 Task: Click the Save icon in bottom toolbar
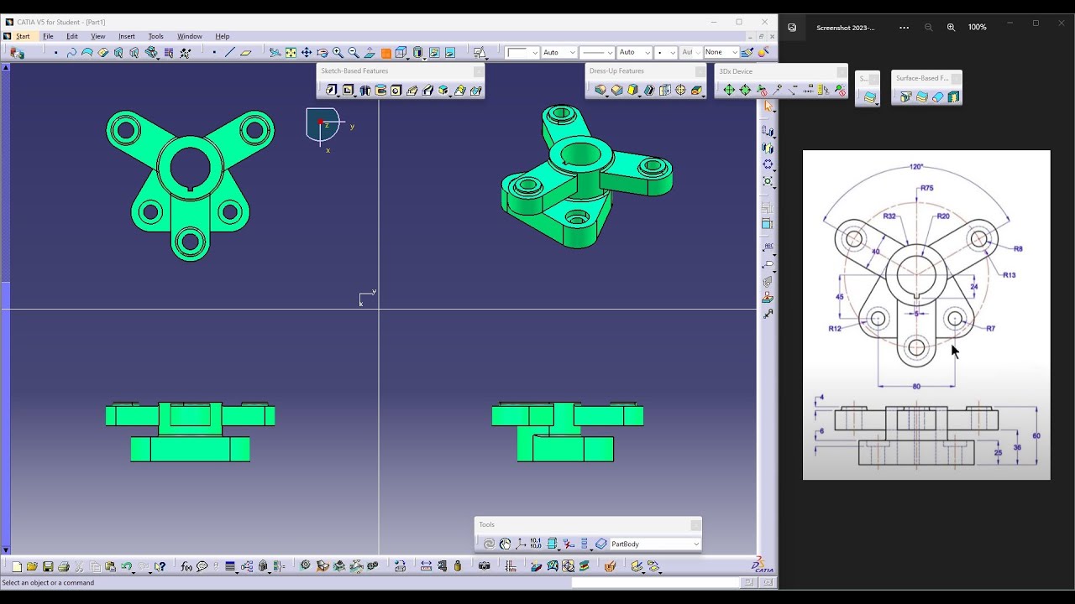pos(48,566)
